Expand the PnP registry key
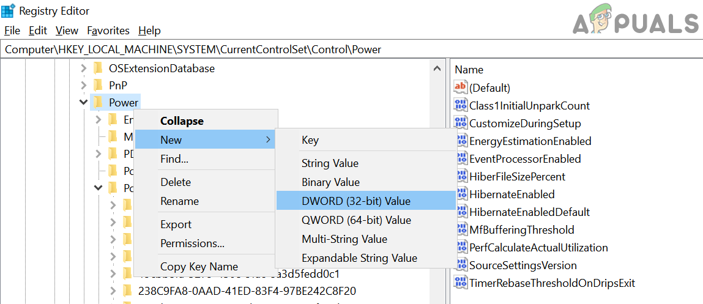Screen dimensions: 703x304 tap(84, 85)
